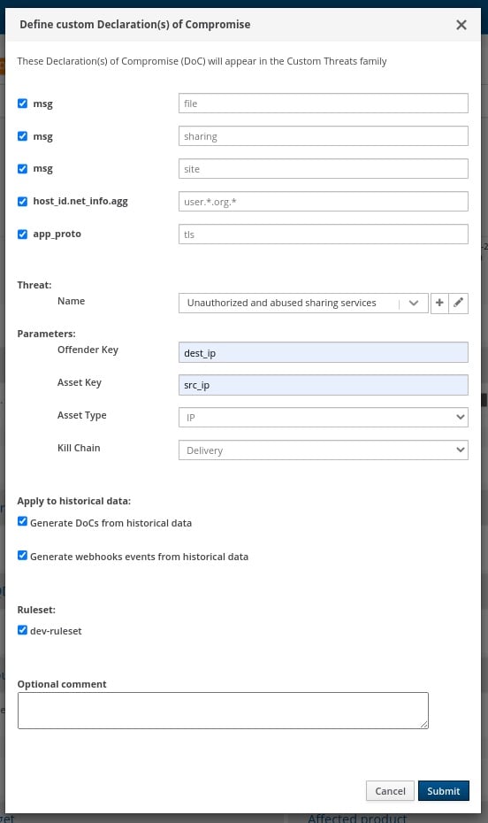
Task: Uncheck the dev-ruleset checkbox
Action: [22, 630]
